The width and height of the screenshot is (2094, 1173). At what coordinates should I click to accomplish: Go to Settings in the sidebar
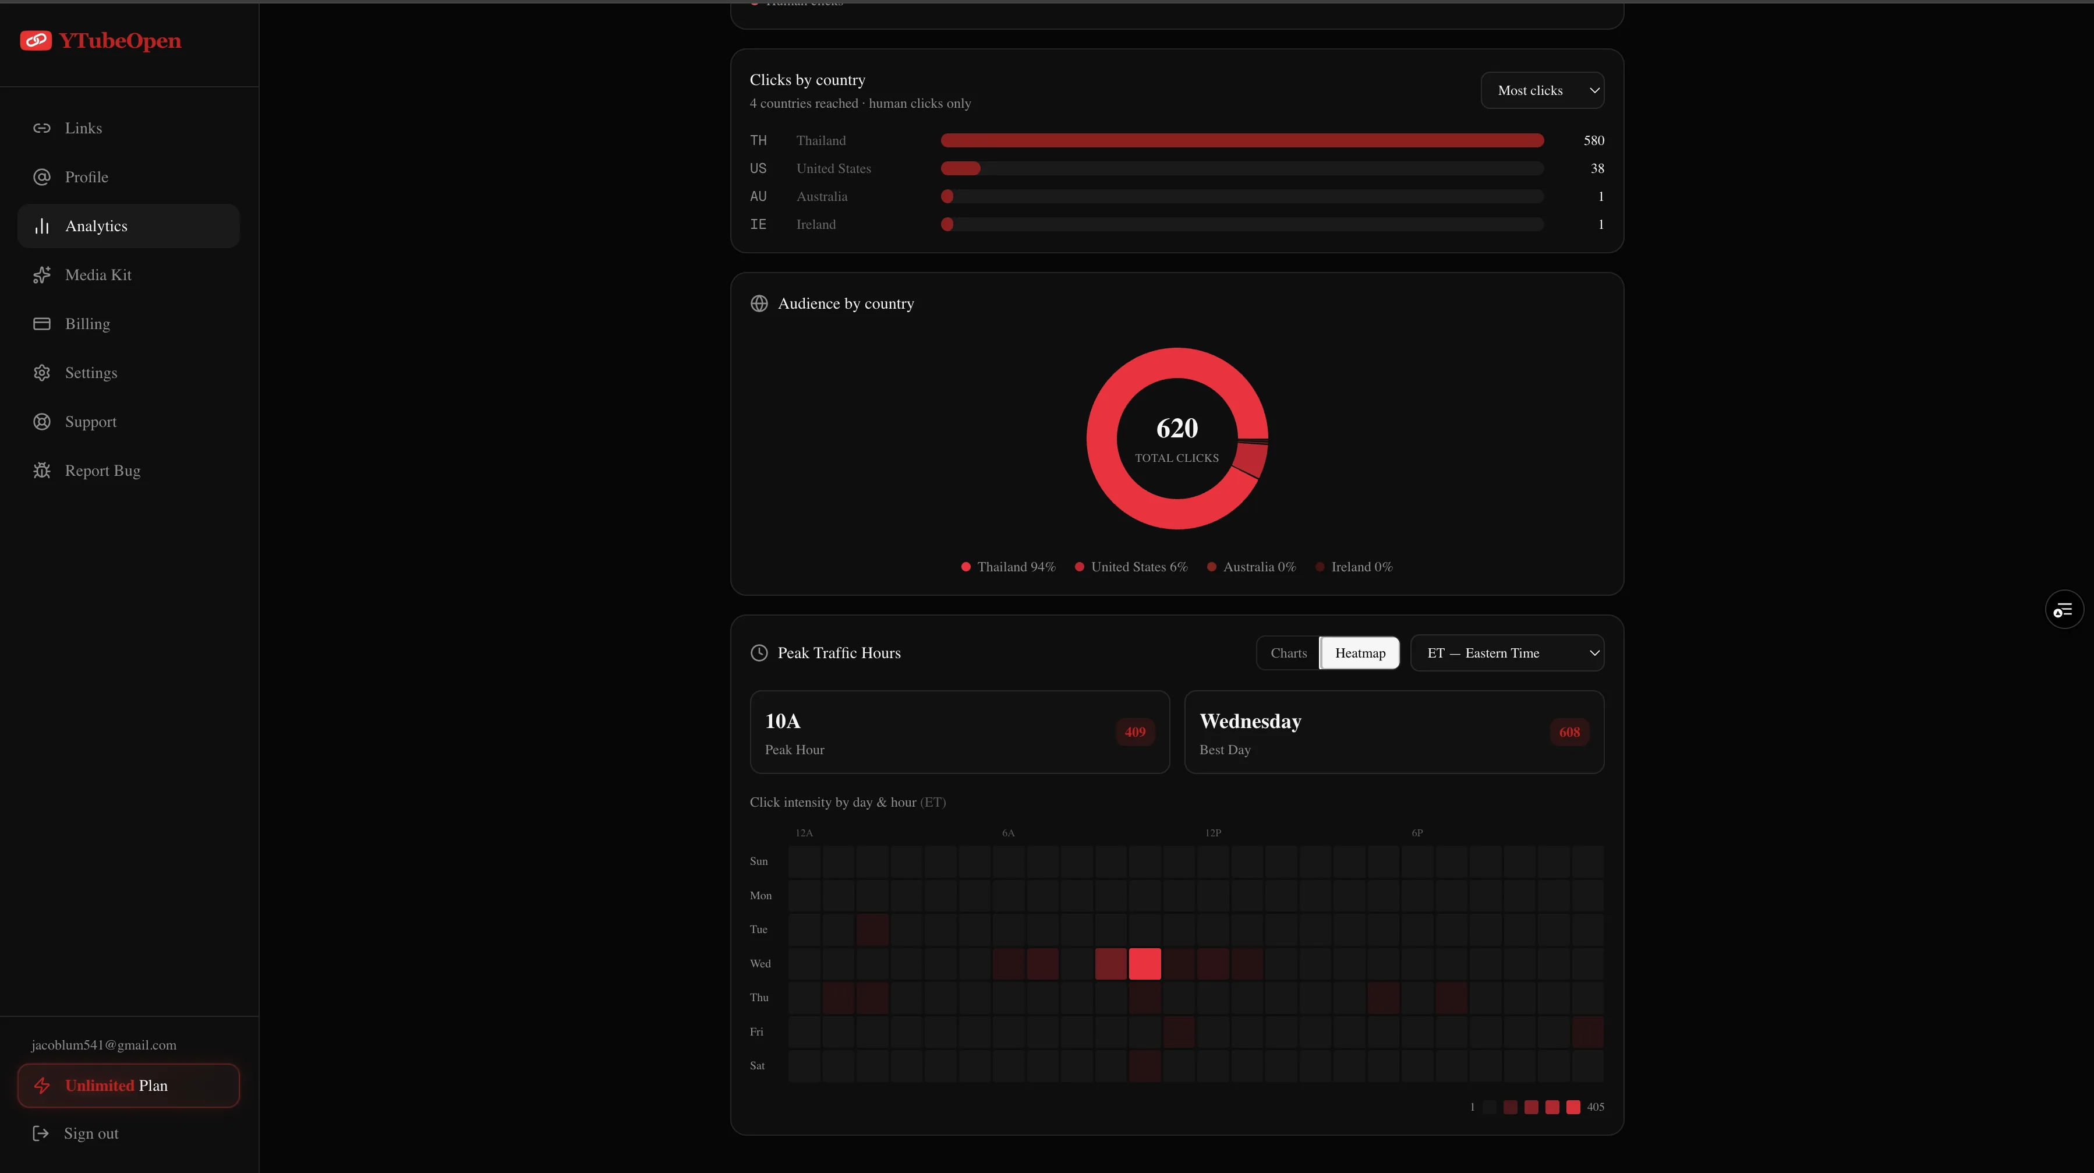pyautogui.click(x=129, y=373)
